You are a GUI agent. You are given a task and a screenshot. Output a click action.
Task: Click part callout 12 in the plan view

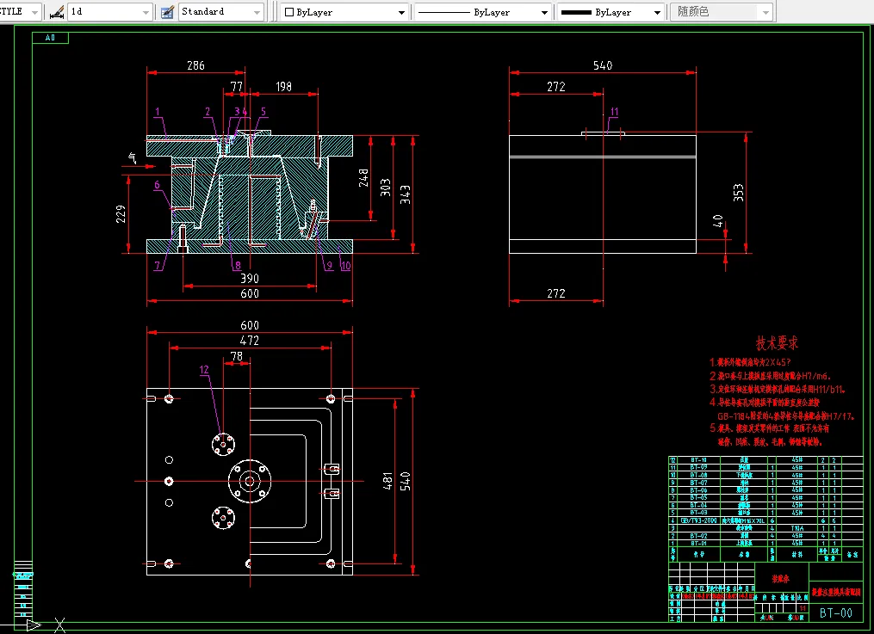204,370
